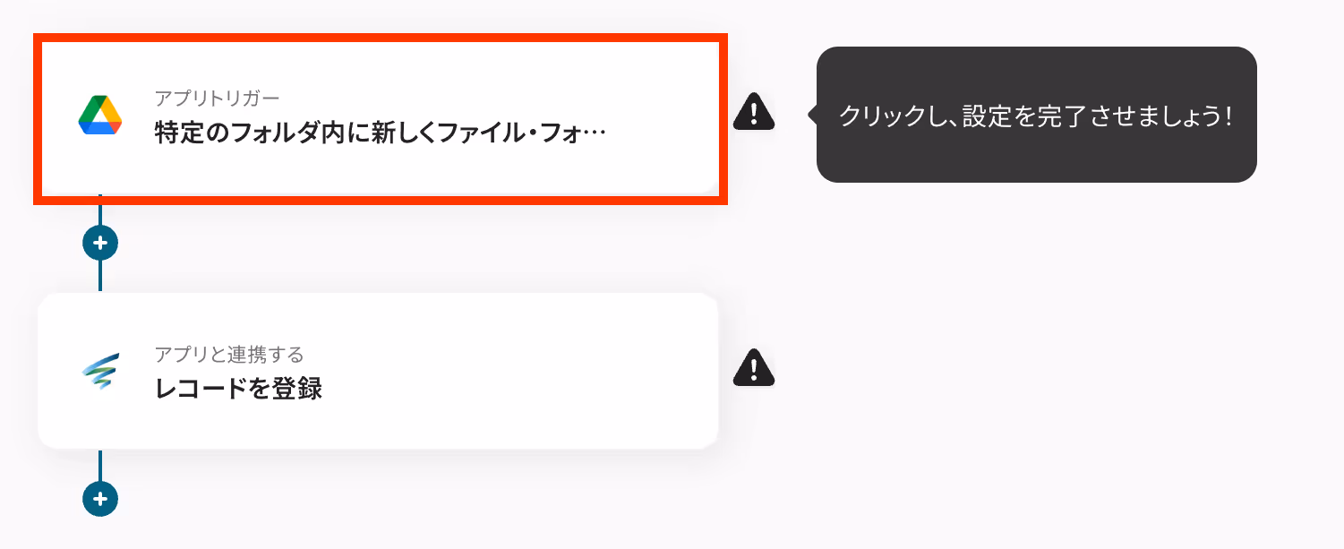Screen dimensions: 1344x549
Task: Click the クリックし、設定を完了させましょう tooltip
Action: [1037, 115]
